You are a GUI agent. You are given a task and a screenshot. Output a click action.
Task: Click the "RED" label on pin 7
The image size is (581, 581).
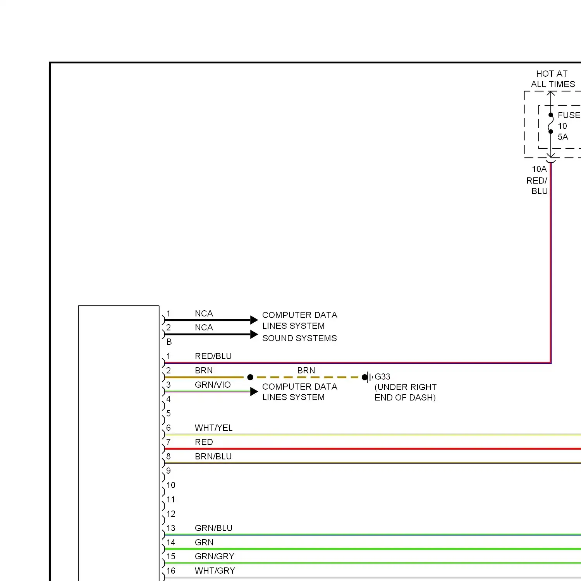tap(204, 442)
